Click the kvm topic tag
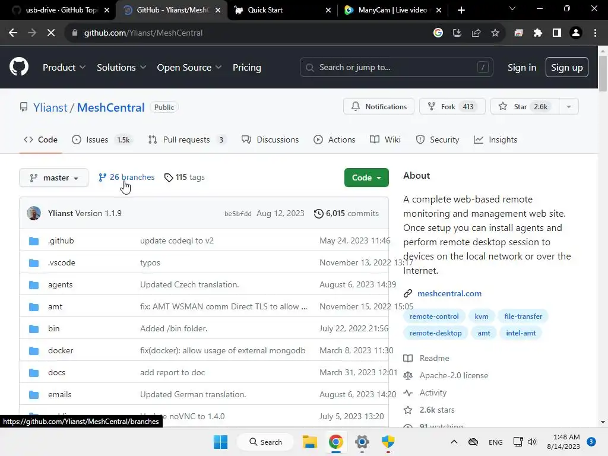 pos(482,316)
